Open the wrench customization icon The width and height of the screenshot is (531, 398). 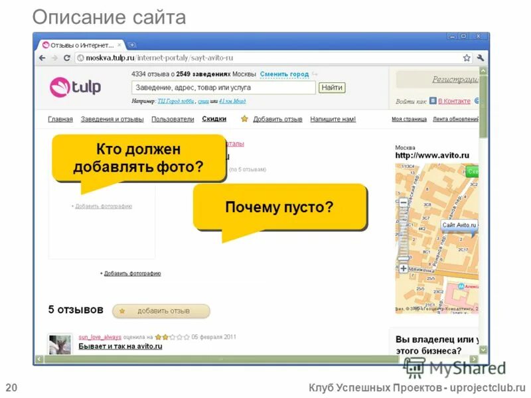tap(480, 58)
